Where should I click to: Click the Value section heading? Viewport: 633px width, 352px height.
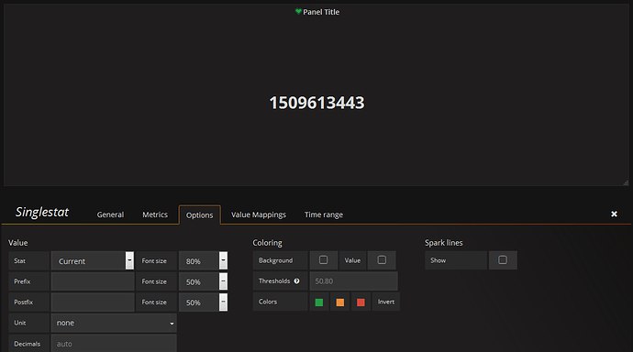pos(17,243)
